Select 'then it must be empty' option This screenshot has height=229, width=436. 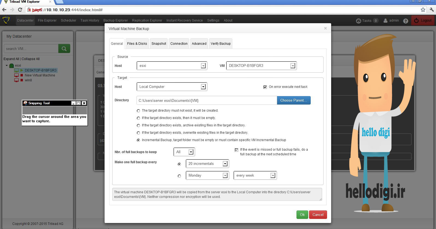[138, 118]
